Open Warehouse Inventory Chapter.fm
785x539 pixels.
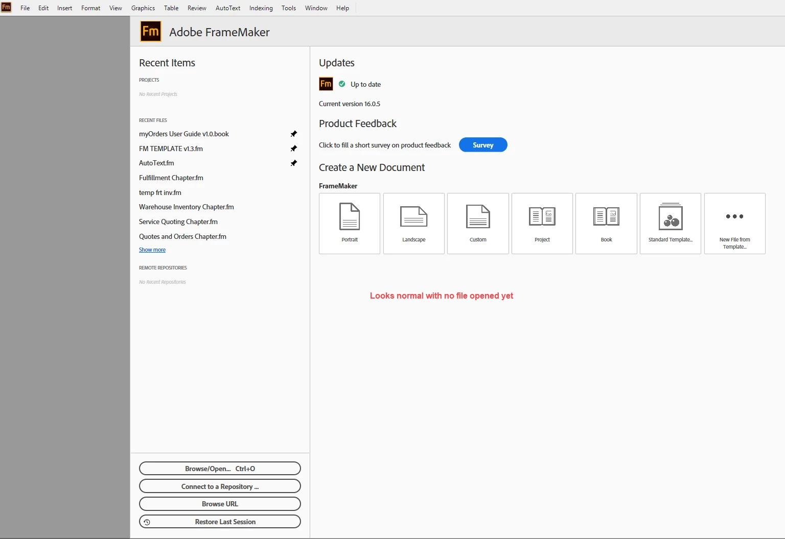187,207
